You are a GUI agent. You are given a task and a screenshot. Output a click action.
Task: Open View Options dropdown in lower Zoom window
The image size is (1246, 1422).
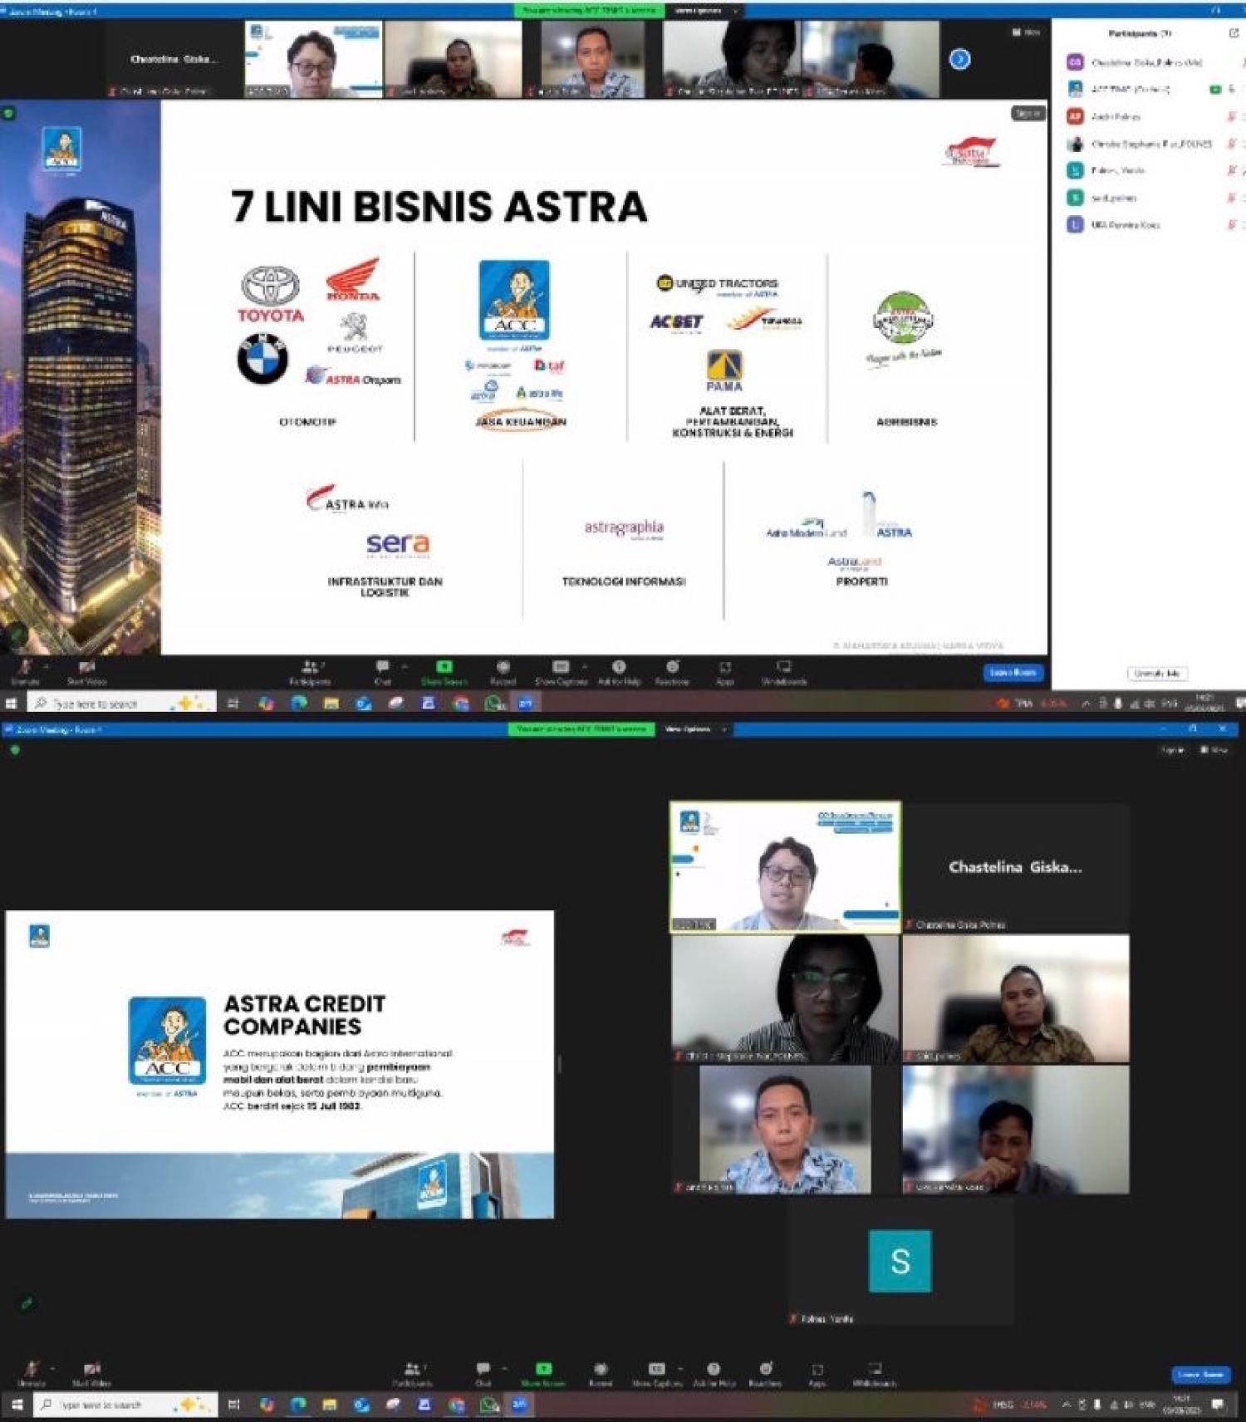[694, 728]
